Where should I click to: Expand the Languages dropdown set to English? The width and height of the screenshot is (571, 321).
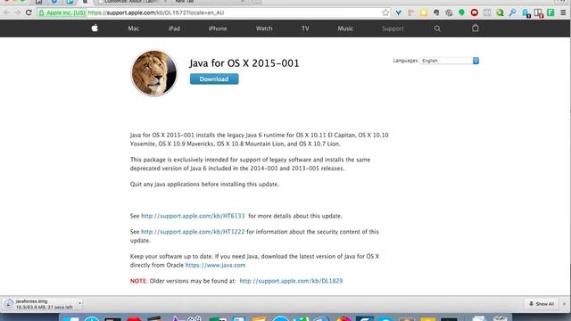point(450,61)
